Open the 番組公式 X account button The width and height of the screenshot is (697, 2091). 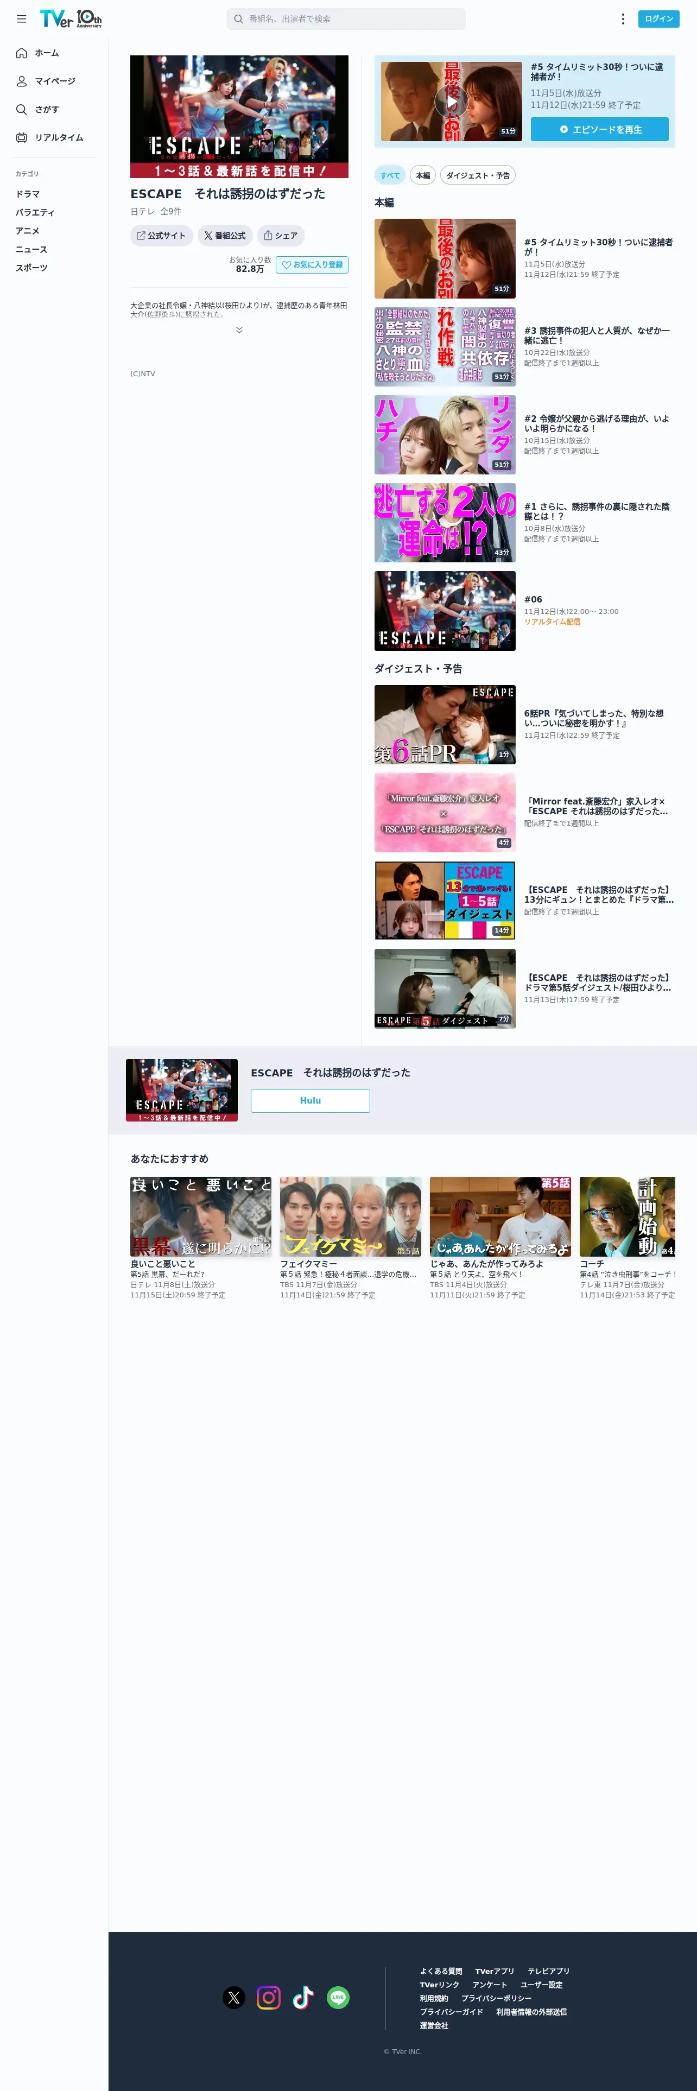[225, 236]
